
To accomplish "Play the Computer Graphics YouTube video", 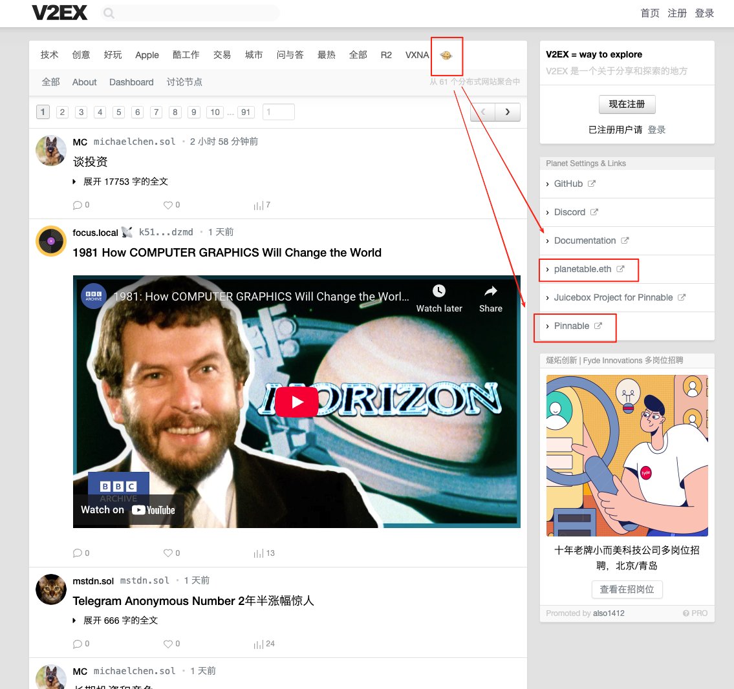I will (x=297, y=402).
